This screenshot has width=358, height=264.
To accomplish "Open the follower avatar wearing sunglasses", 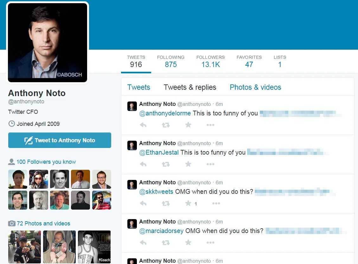I will [39, 179].
